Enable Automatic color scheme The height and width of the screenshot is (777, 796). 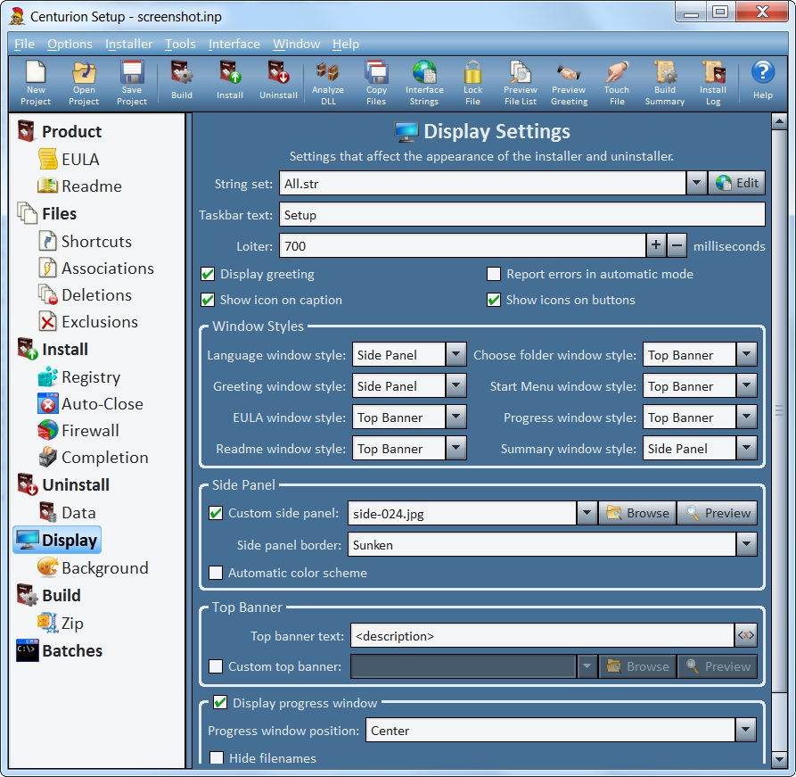click(x=216, y=573)
